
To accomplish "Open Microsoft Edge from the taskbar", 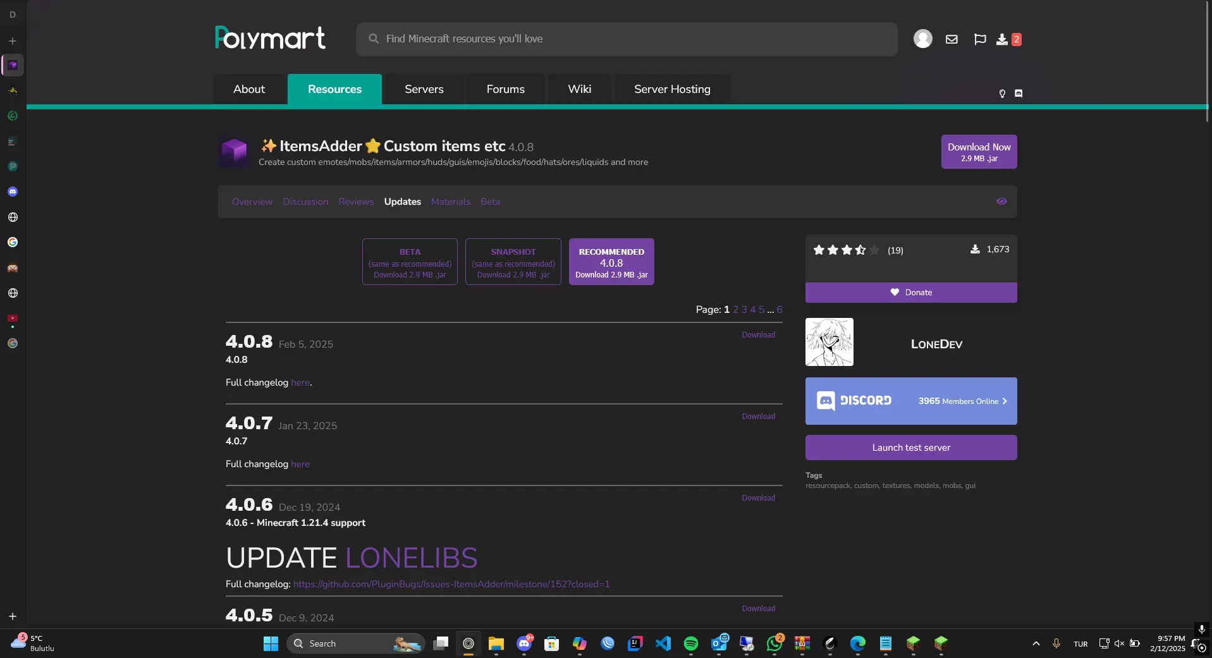I will click(858, 643).
